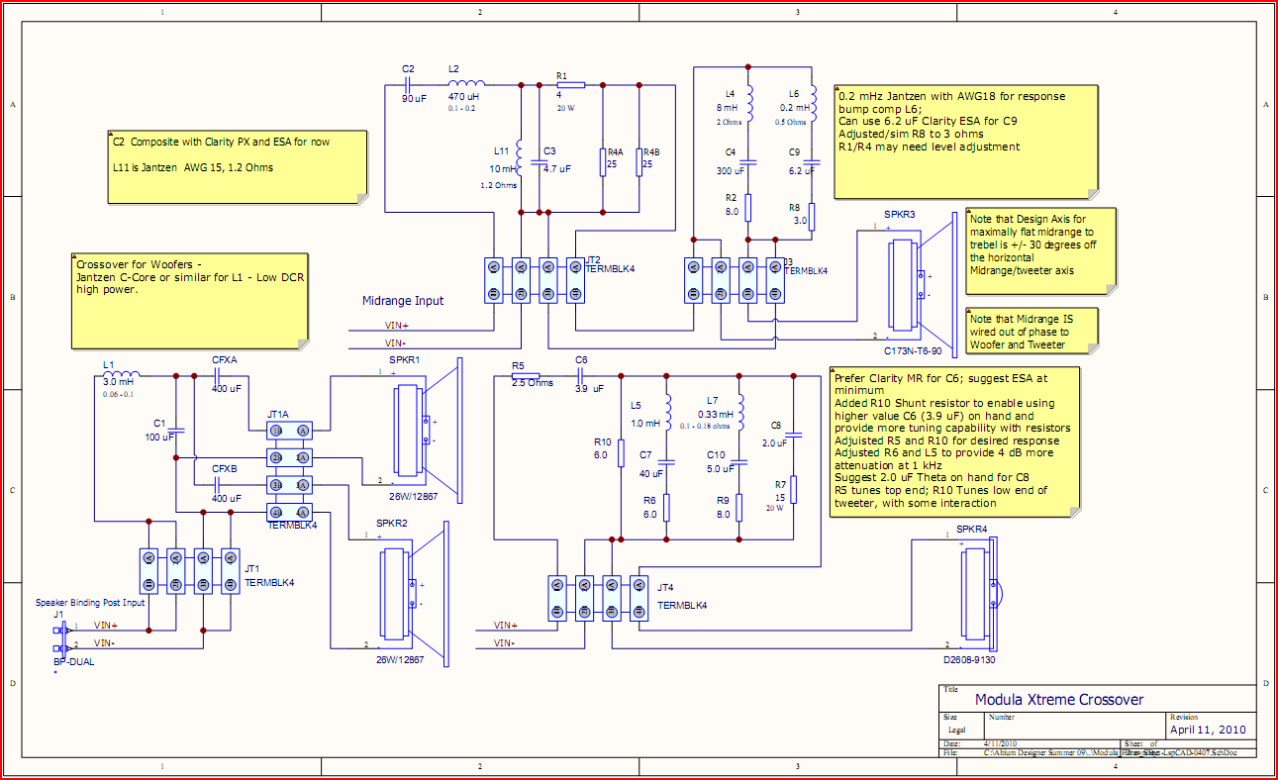Select the C9 6.2 uF capacitor

pyautogui.click(x=814, y=162)
